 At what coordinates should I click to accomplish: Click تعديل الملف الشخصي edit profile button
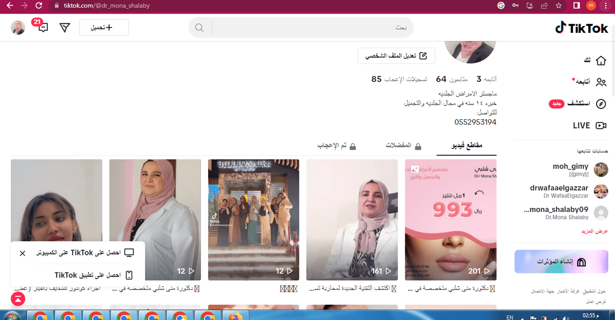[x=396, y=55]
